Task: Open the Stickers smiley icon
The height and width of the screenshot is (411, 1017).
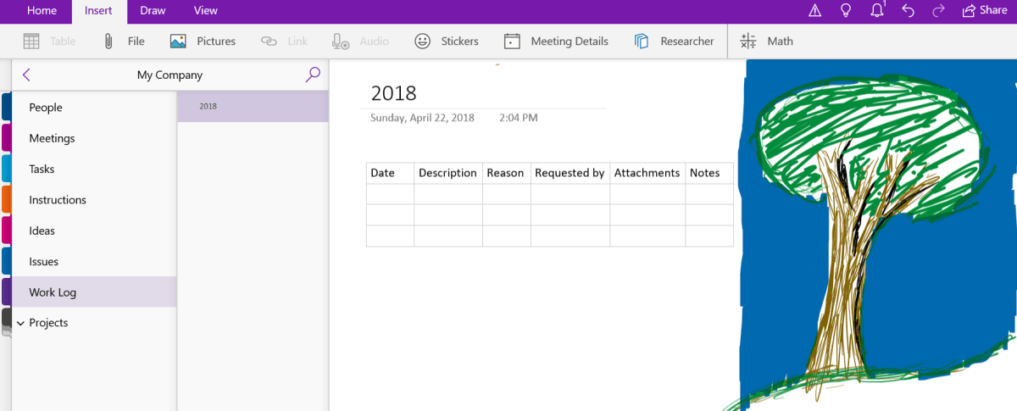Action: tap(422, 41)
